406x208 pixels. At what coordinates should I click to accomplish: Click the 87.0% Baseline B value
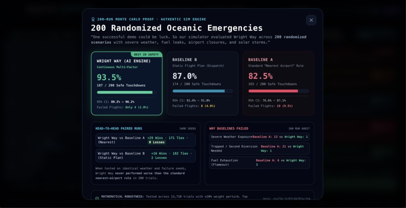185,76
